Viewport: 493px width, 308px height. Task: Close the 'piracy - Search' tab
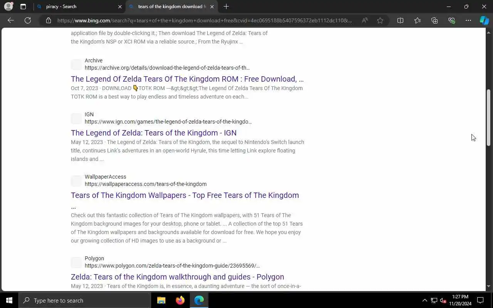[x=120, y=7]
